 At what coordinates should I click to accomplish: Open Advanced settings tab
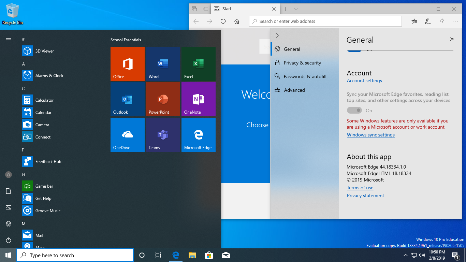(305, 90)
